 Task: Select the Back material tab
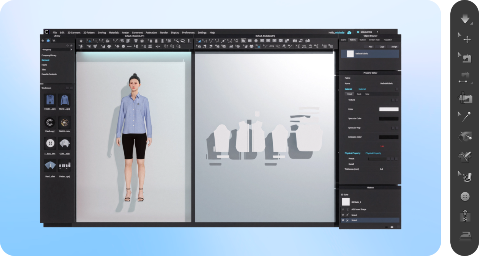click(x=359, y=94)
